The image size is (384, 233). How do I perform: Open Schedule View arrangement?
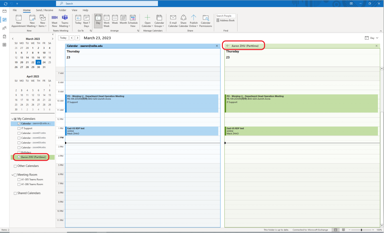(x=133, y=18)
